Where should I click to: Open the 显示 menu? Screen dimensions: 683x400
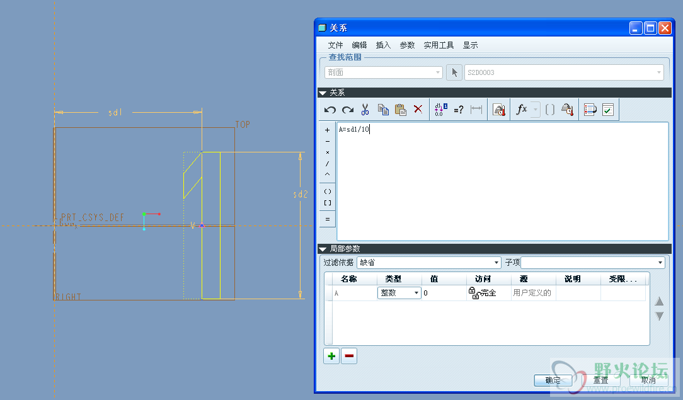471,45
